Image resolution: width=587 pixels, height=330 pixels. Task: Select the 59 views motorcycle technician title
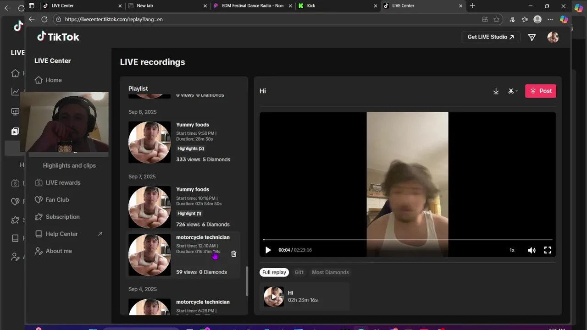(203, 237)
